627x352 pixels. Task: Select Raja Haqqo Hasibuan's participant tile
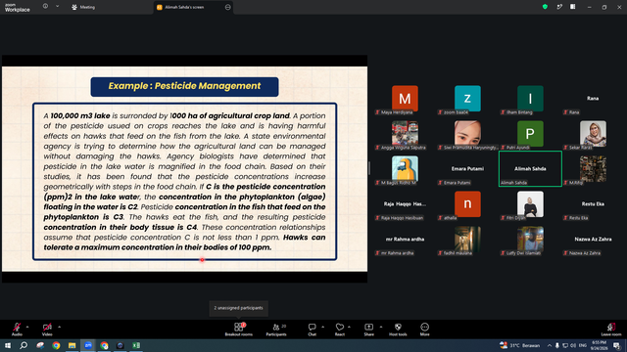click(405, 205)
